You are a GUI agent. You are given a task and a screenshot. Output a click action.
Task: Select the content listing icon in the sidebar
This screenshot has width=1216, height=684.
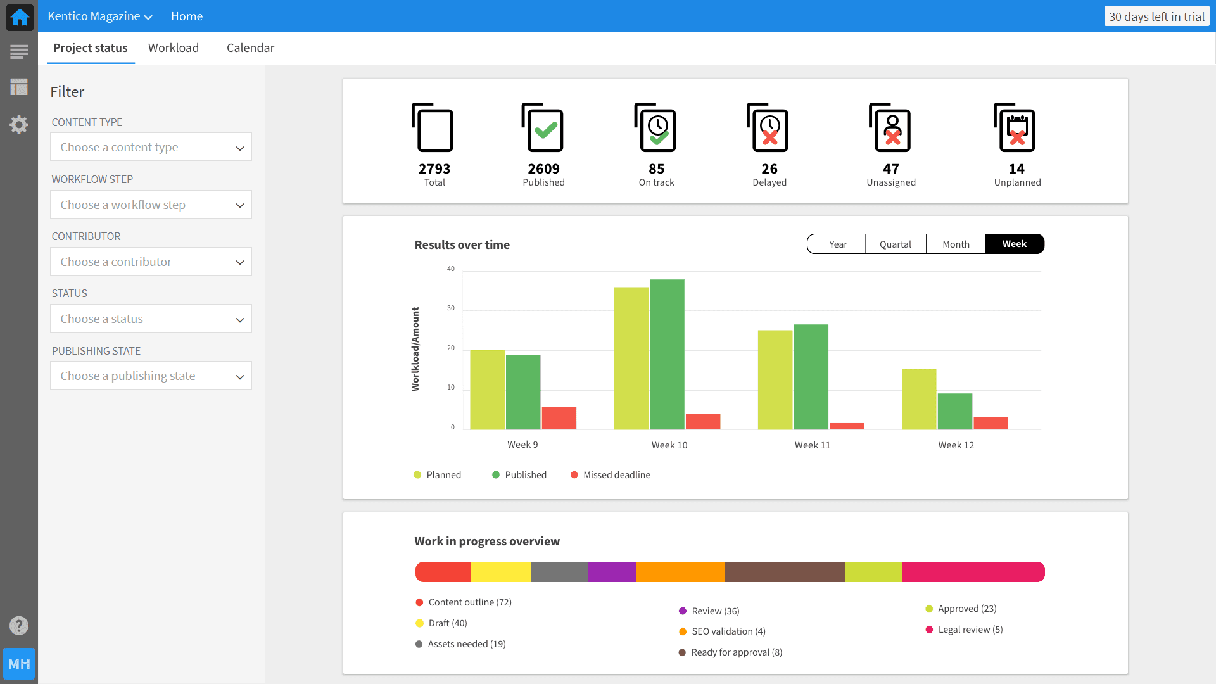[x=19, y=50]
